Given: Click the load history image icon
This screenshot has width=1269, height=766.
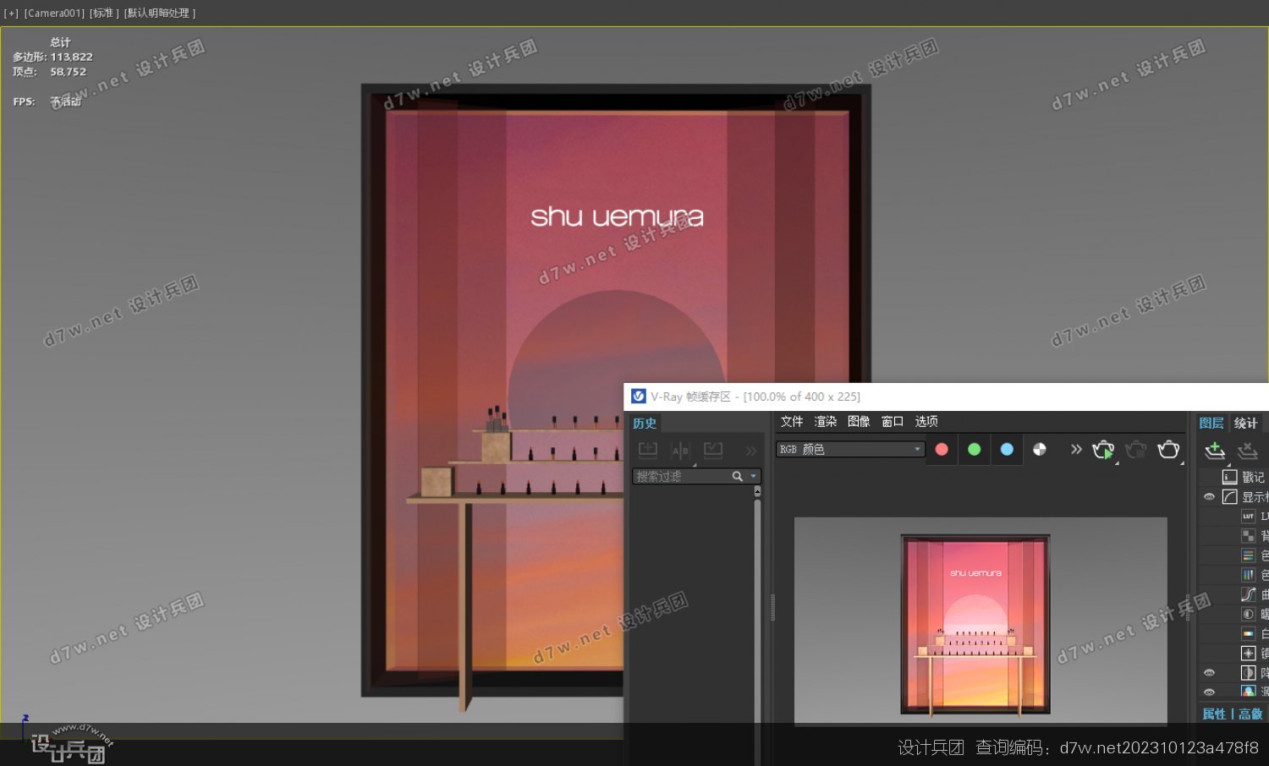Looking at the screenshot, I should tap(713, 451).
